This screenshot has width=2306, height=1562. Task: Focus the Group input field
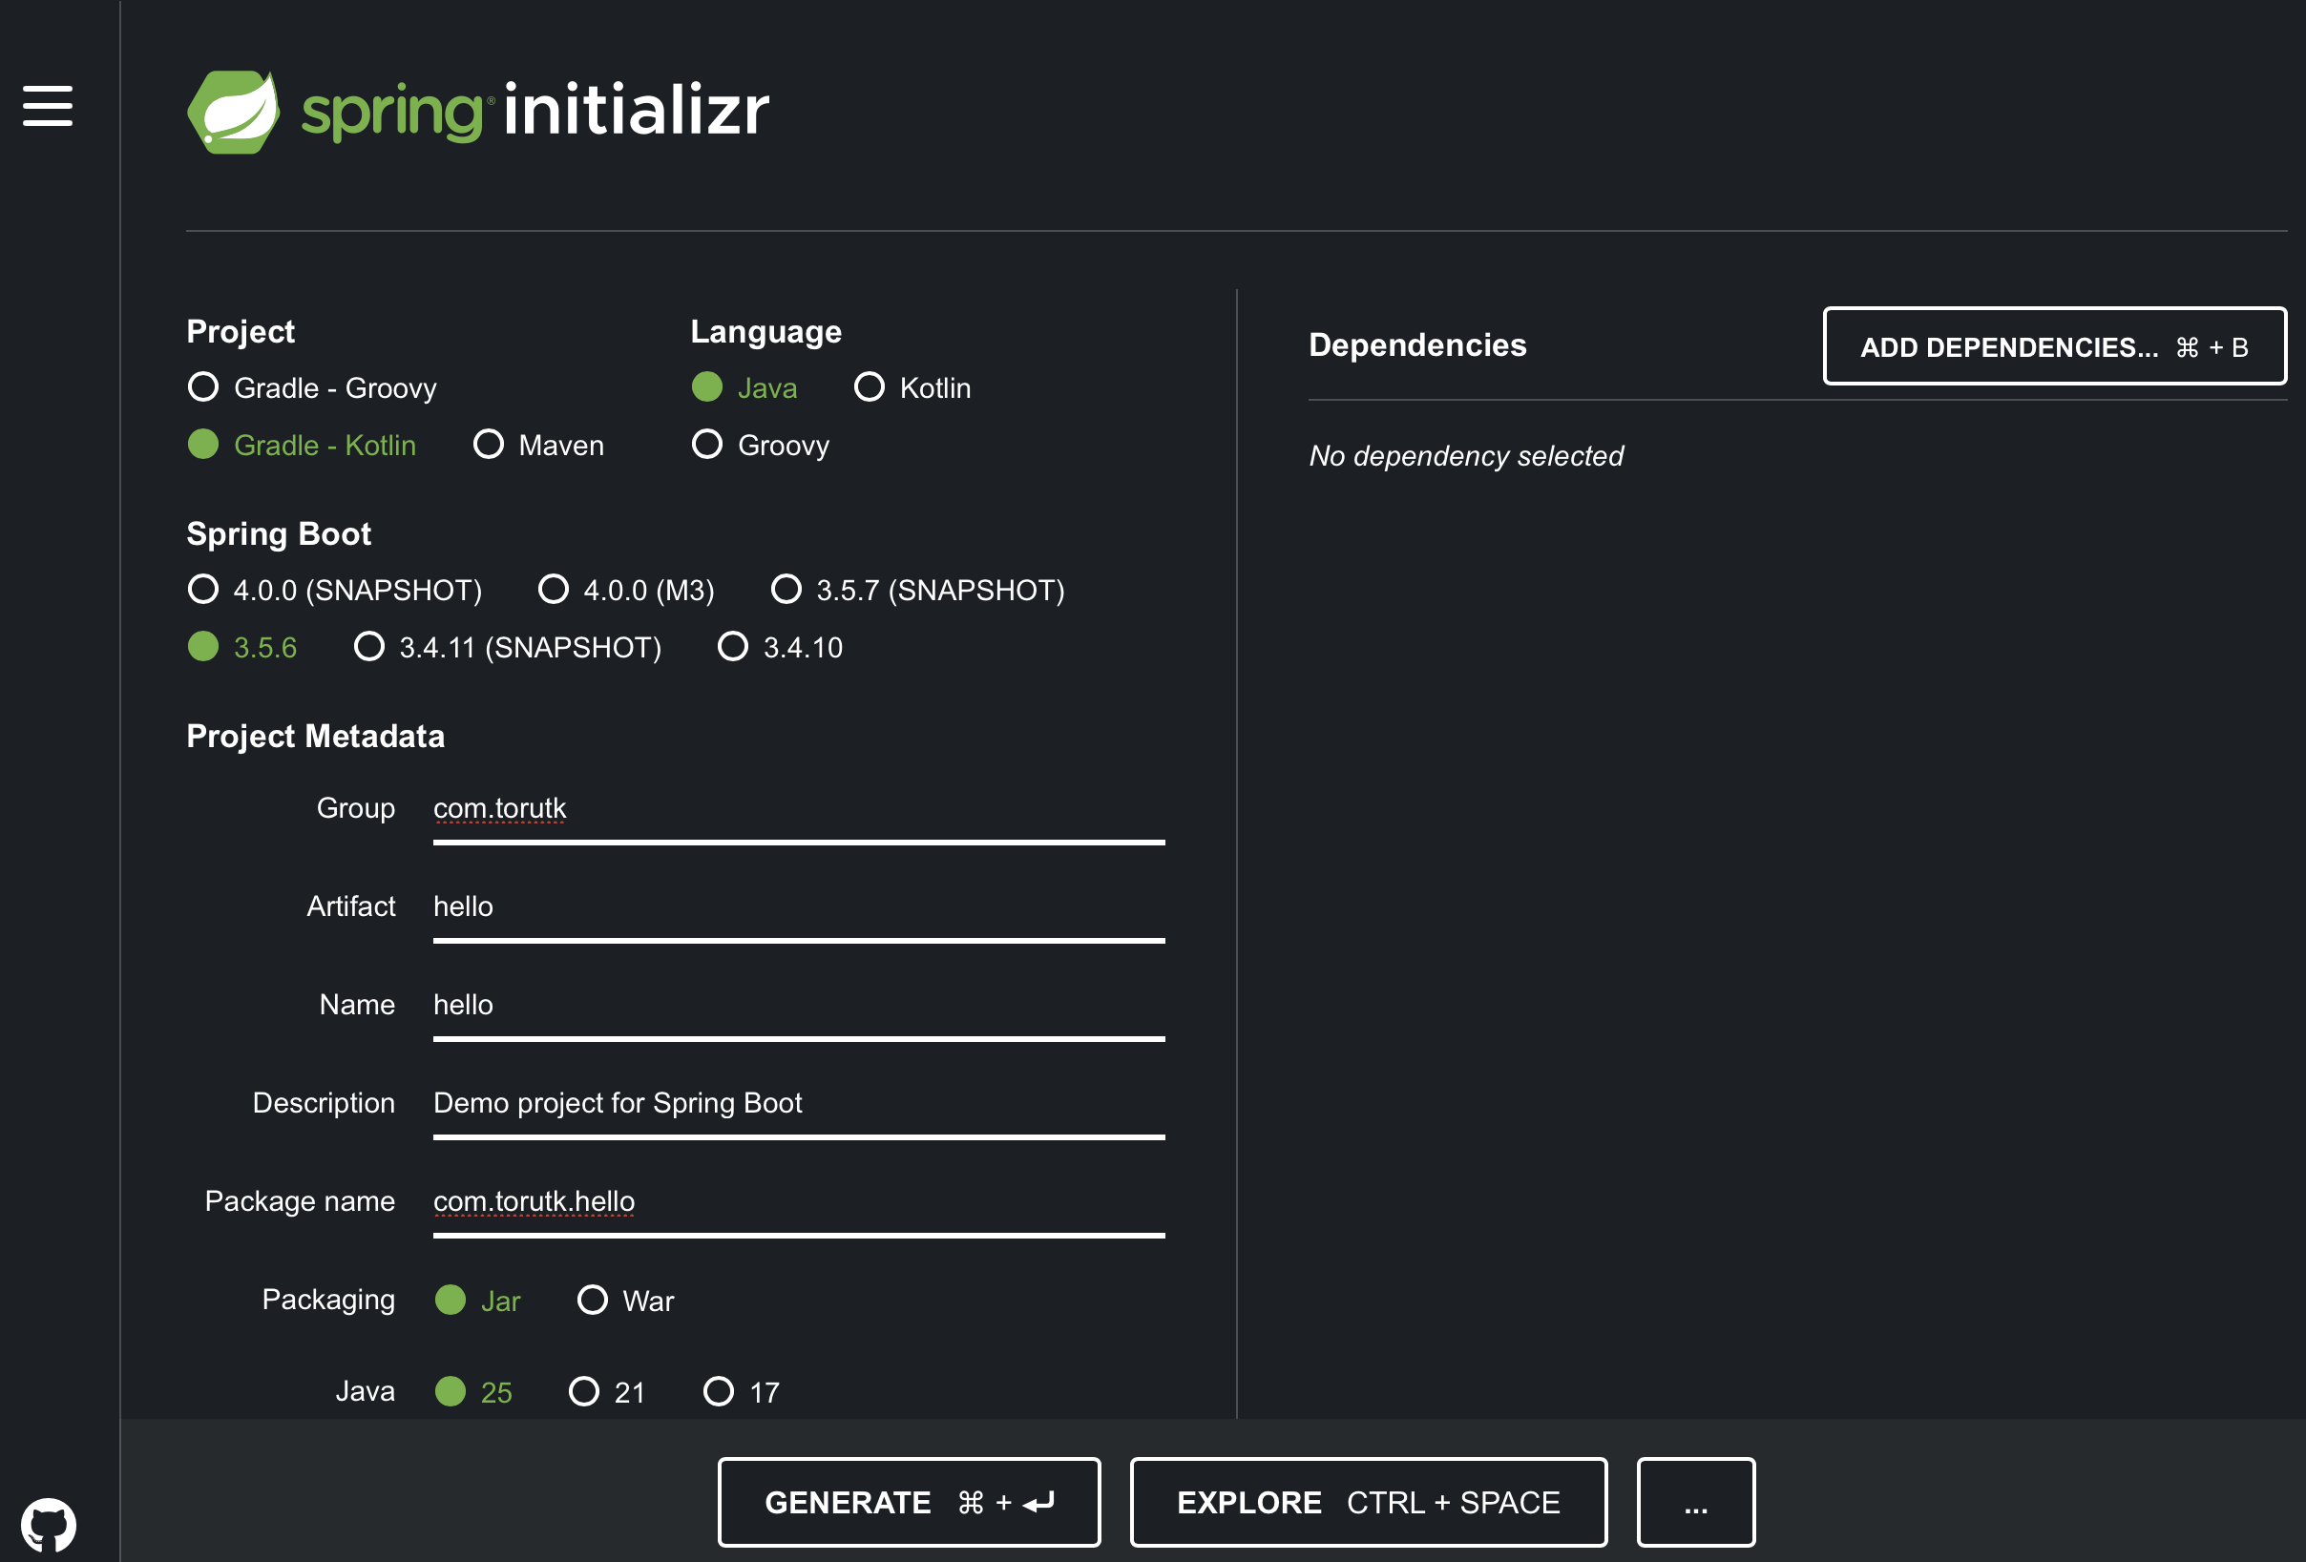tap(798, 809)
